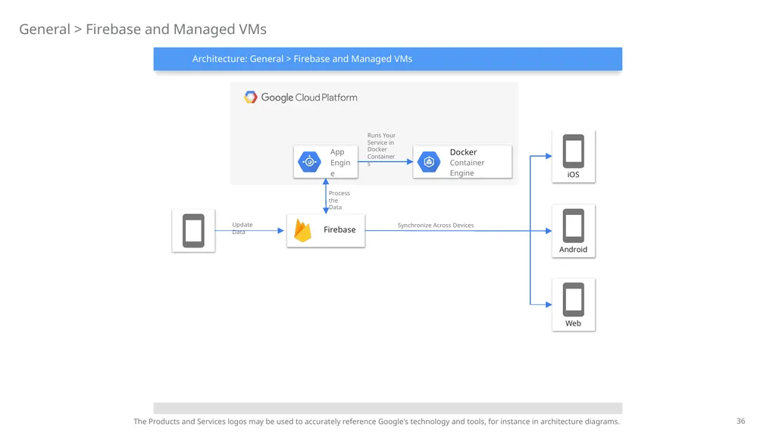Select the 'Process the Data' label
Screen dimensions: 776x436
tap(339, 200)
